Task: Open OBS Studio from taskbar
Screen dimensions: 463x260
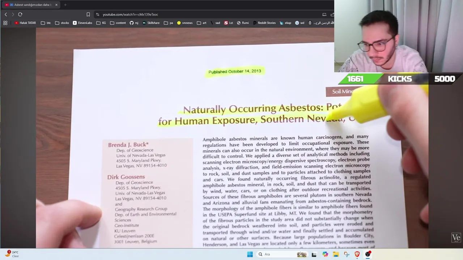Action: coord(368,254)
